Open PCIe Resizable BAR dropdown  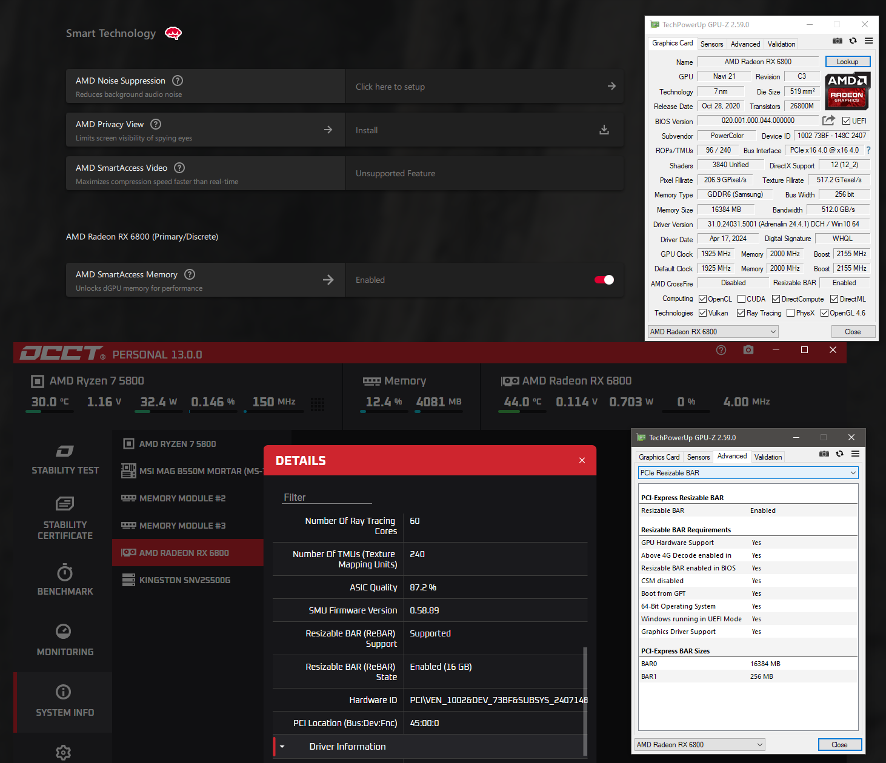point(748,472)
